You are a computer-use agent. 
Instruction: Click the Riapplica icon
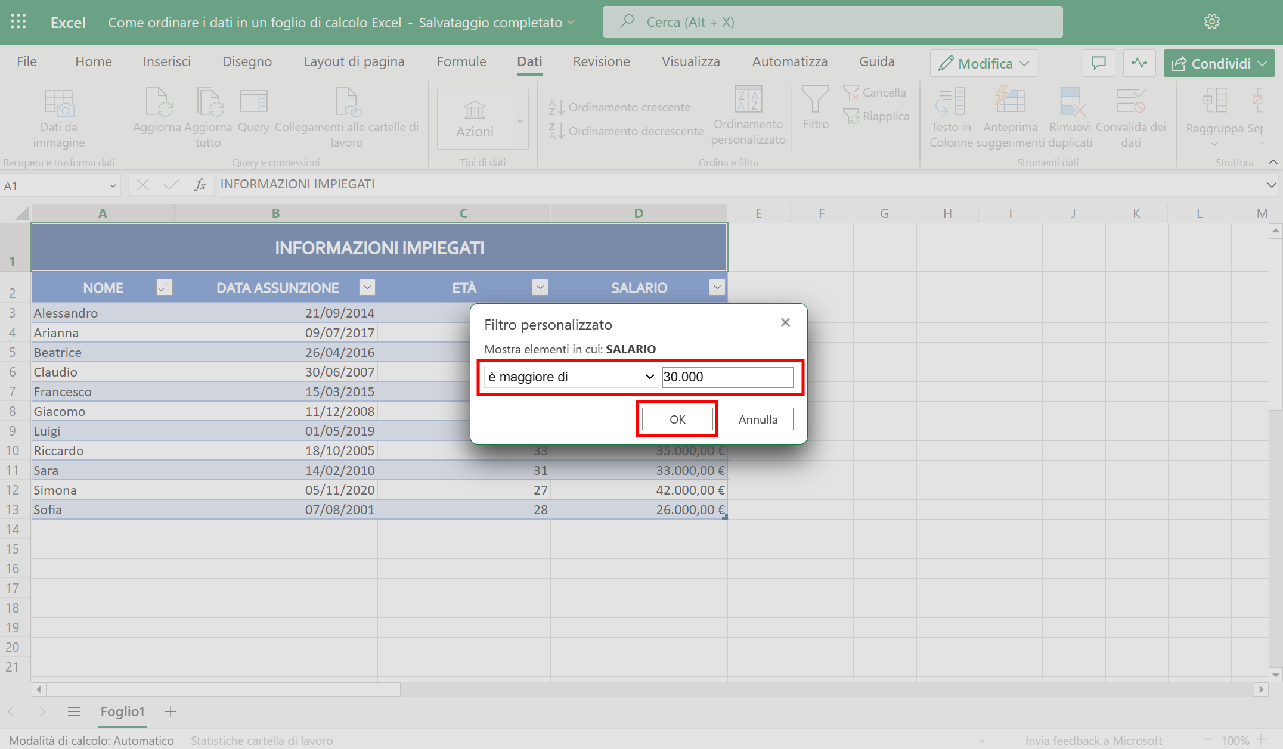coord(876,116)
